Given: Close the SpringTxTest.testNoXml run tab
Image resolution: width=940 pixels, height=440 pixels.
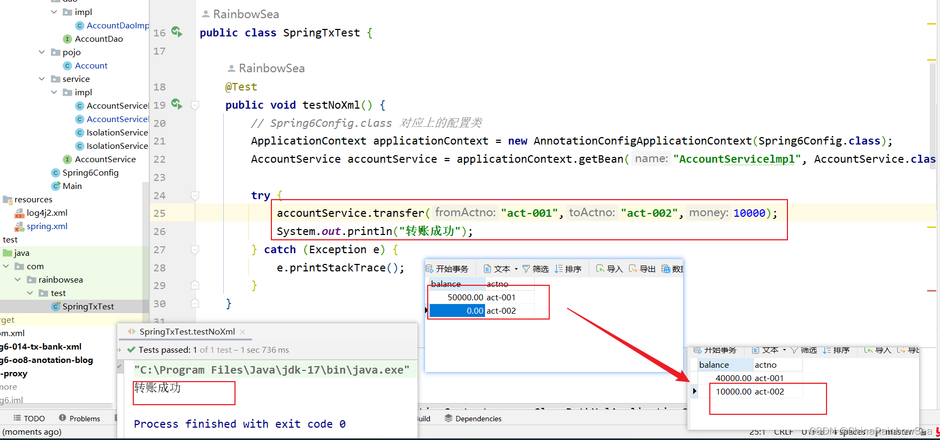Looking at the screenshot, I should (242, 332).
